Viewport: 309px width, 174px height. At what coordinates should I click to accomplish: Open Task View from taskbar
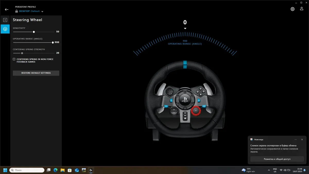pyautogui.click(x=48, y=170)
